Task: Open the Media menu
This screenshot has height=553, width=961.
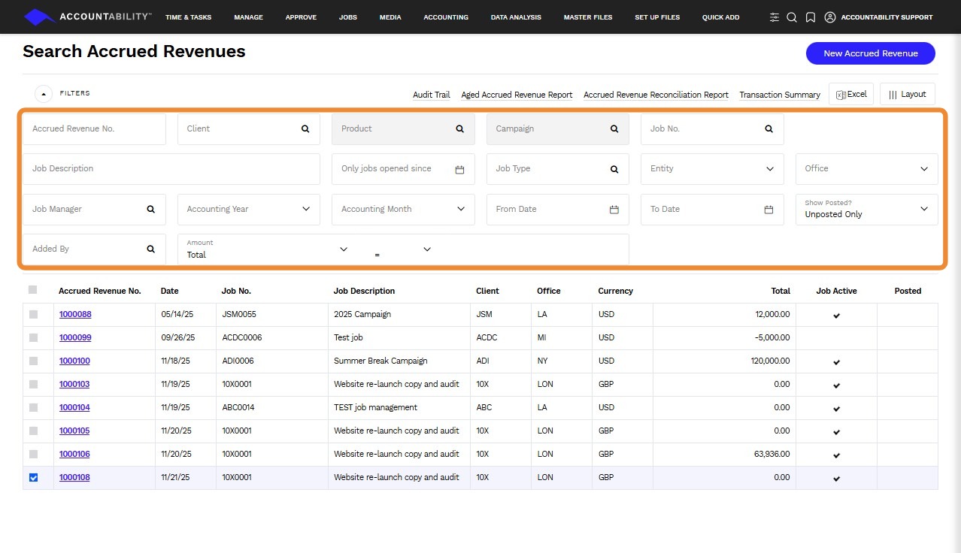Action: pyautogui.click(x=390, y=17)
